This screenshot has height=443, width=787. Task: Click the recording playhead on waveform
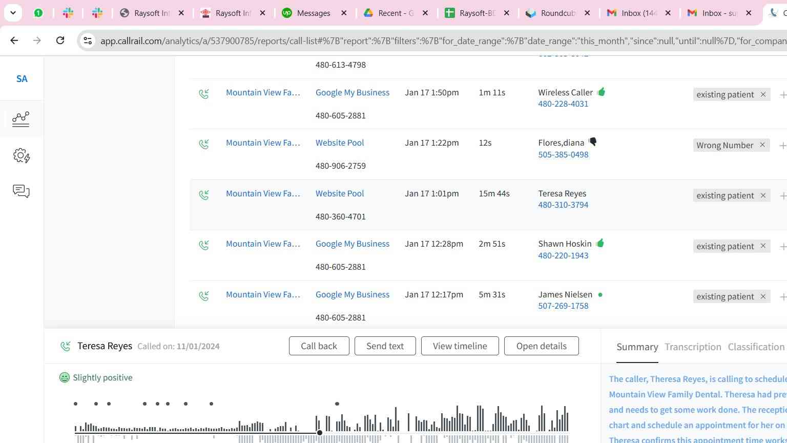coord(320,433)
